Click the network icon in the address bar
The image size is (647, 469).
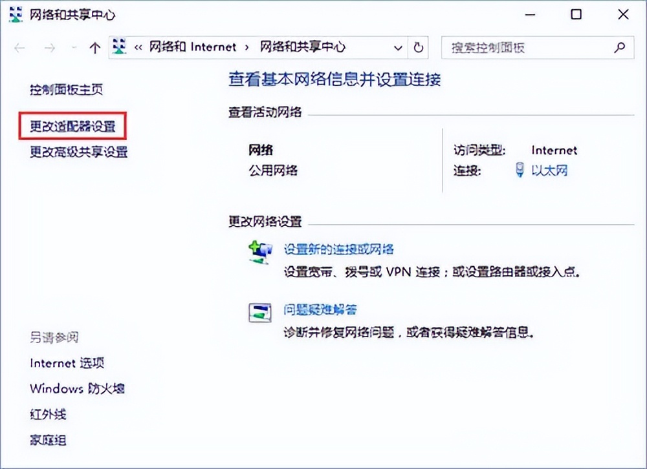[x=119, y=47]
